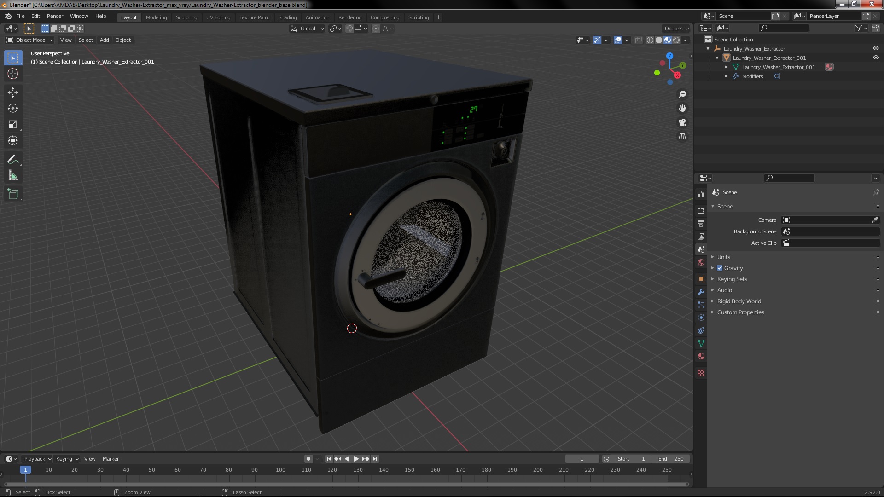The width and height of the screenshot is (884, 497).
Task: Open the Render menu
Action: [x=55, y=16]
